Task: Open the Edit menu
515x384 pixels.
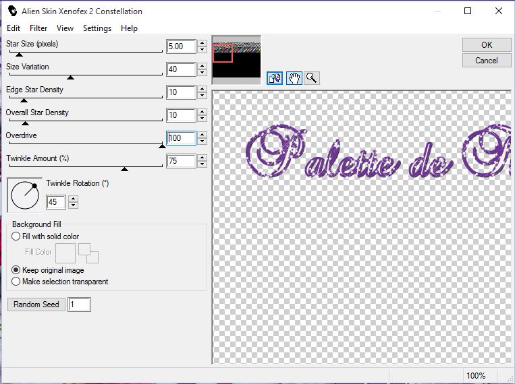Action: [13, 28]
